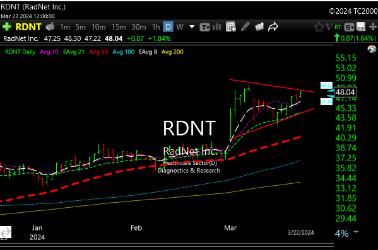Click the +1.84% percent change value

[x=159, y=38]
